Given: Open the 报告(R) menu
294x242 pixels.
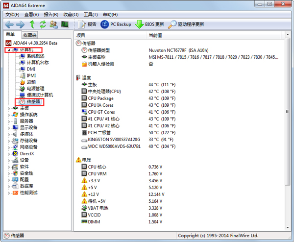Looking at the screenshot, I should coord(51,15).
